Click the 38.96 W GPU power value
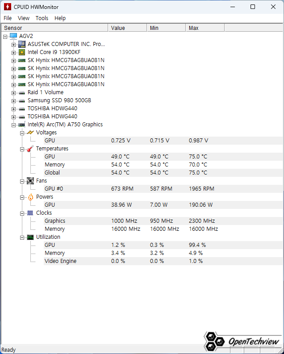Image resolution: width=284 pixels, height=354 pixels. click(121, 205)
